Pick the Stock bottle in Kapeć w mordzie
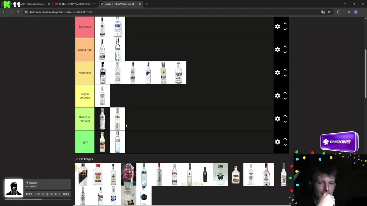Viewport: 367px width, 206px height. point(118,119)
